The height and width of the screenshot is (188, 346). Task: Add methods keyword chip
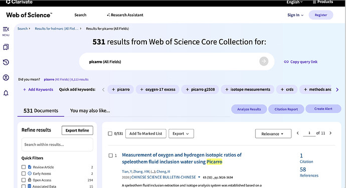(315, 89)
